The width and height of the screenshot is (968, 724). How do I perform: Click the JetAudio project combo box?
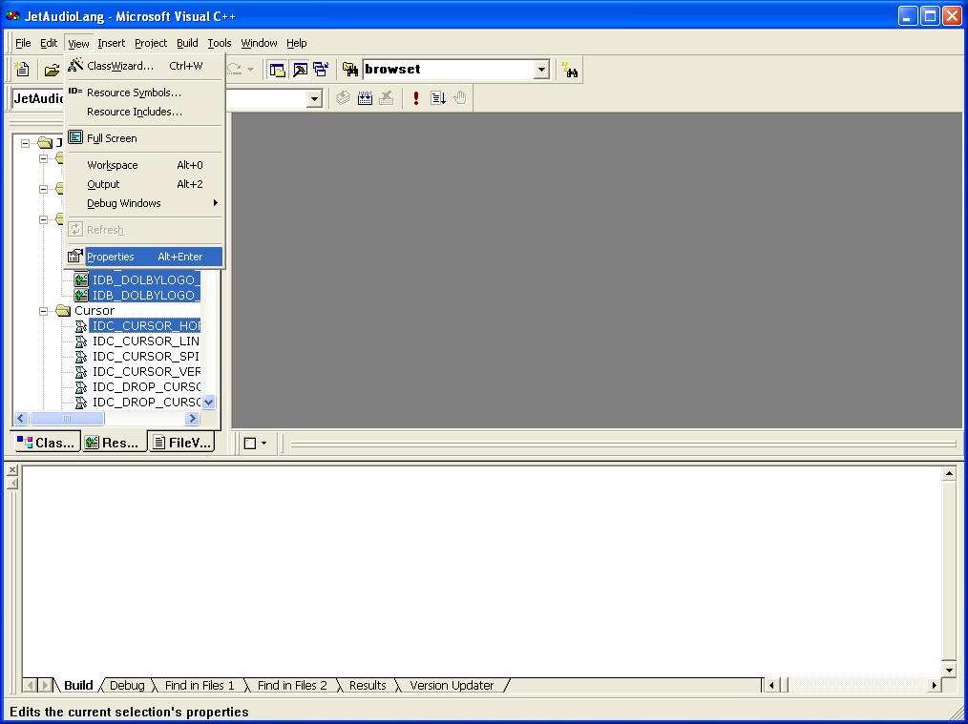click(38, 98)
